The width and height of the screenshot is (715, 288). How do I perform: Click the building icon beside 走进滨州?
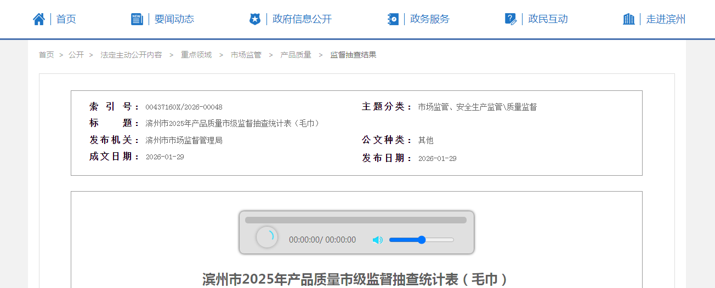629,19
